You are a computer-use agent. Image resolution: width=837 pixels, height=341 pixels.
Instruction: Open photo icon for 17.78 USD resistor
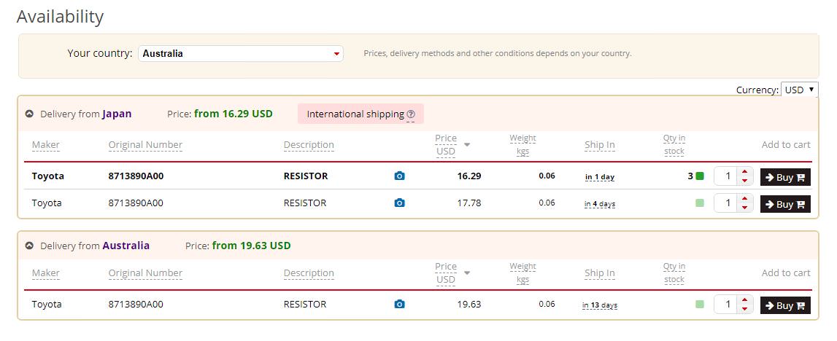399,203
